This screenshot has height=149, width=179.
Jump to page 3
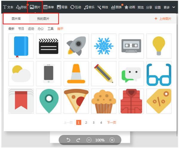pos(93,122)
